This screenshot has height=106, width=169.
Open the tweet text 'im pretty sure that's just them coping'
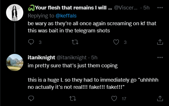[x=73, y=66]
